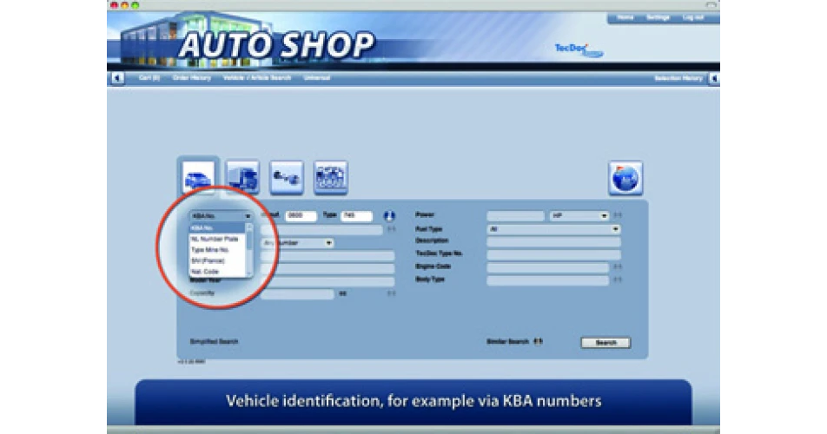Open Settings in top-right menu
This screenshot has height=434, width=827.
pos(658,17)
